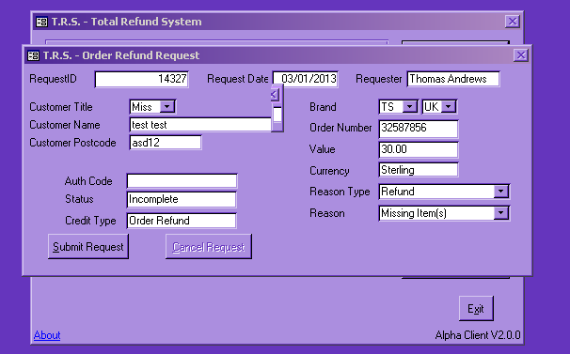Click the empty Auth Code field
This screenshot has height=354, width=570.
[x=182, y=181]
